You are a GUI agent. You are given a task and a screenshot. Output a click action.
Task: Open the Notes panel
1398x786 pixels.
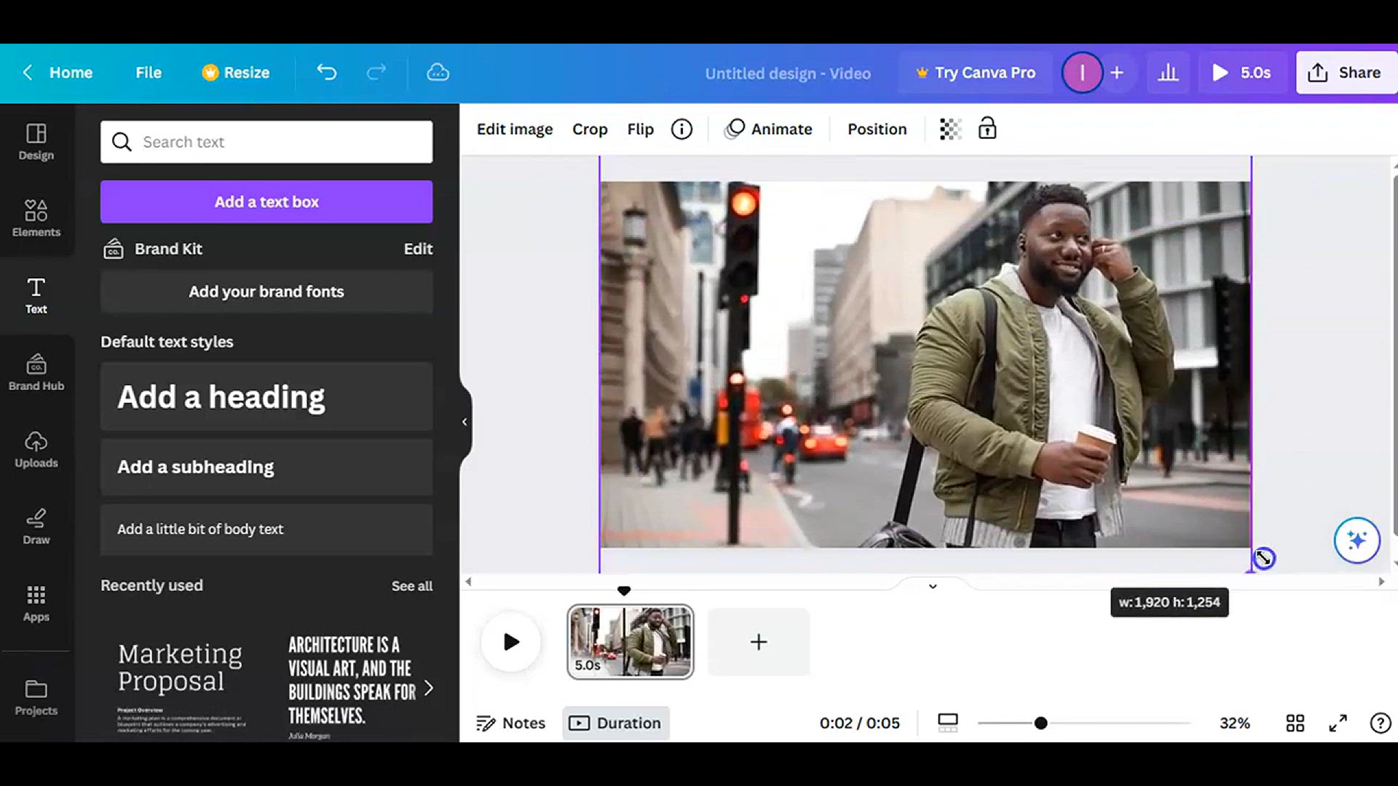pos(510,723)
